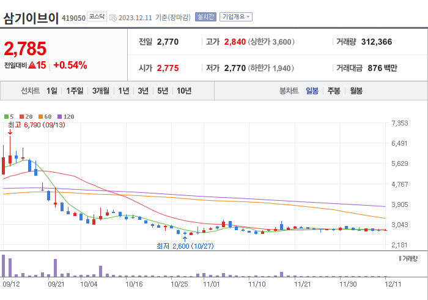Click the +0.54% change rate
The image size is (428, 300).
[70, 66]
